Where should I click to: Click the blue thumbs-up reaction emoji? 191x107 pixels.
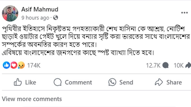[6, 66]
